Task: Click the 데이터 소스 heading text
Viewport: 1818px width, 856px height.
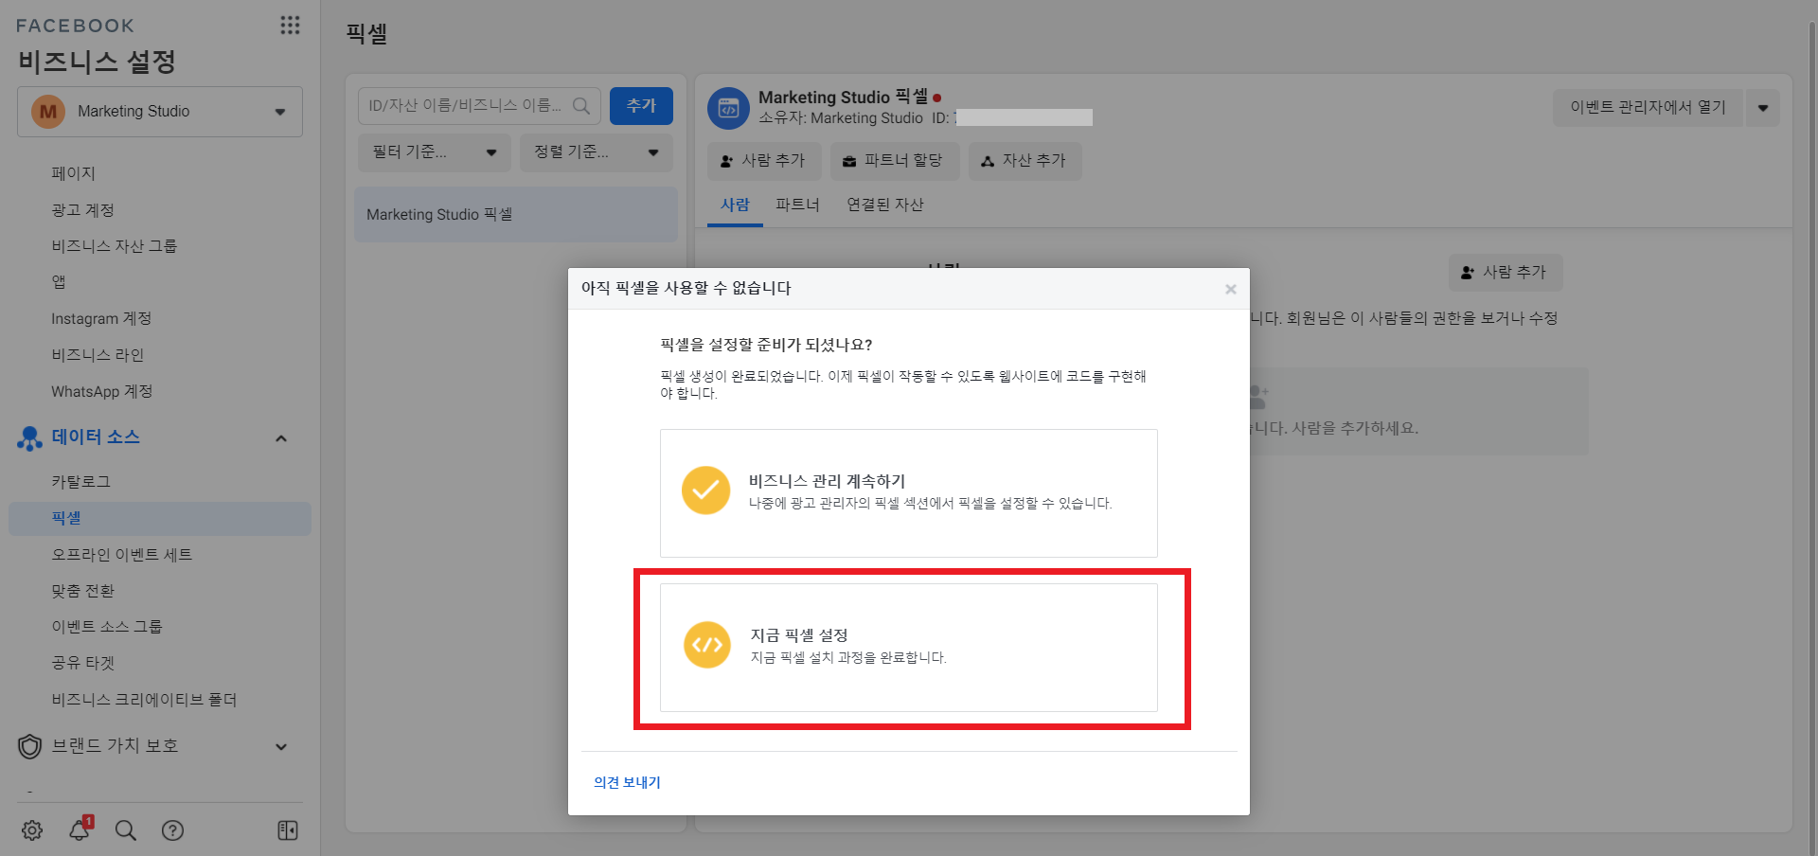Action: click(x=96, y=437)
